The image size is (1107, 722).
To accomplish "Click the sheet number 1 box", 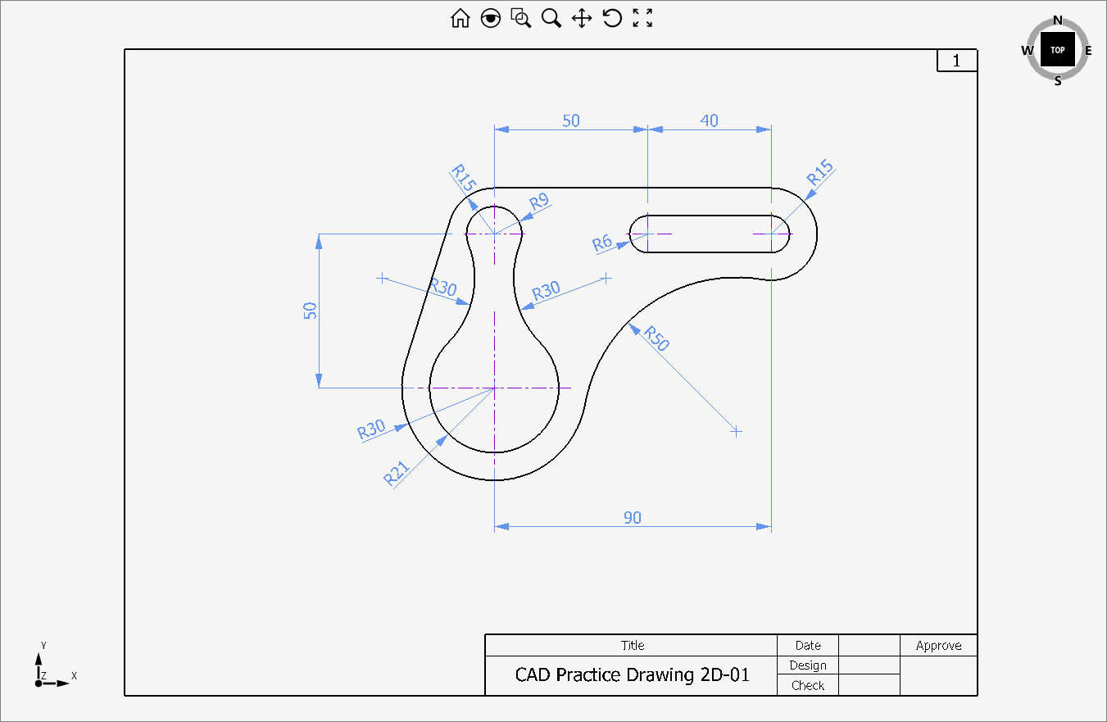I will point(956,61).
